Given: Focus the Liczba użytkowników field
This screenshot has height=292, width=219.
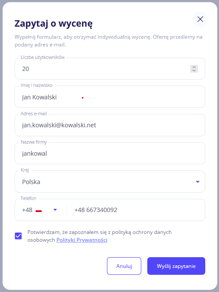Looking at the screenshot, I should (110, 69).
